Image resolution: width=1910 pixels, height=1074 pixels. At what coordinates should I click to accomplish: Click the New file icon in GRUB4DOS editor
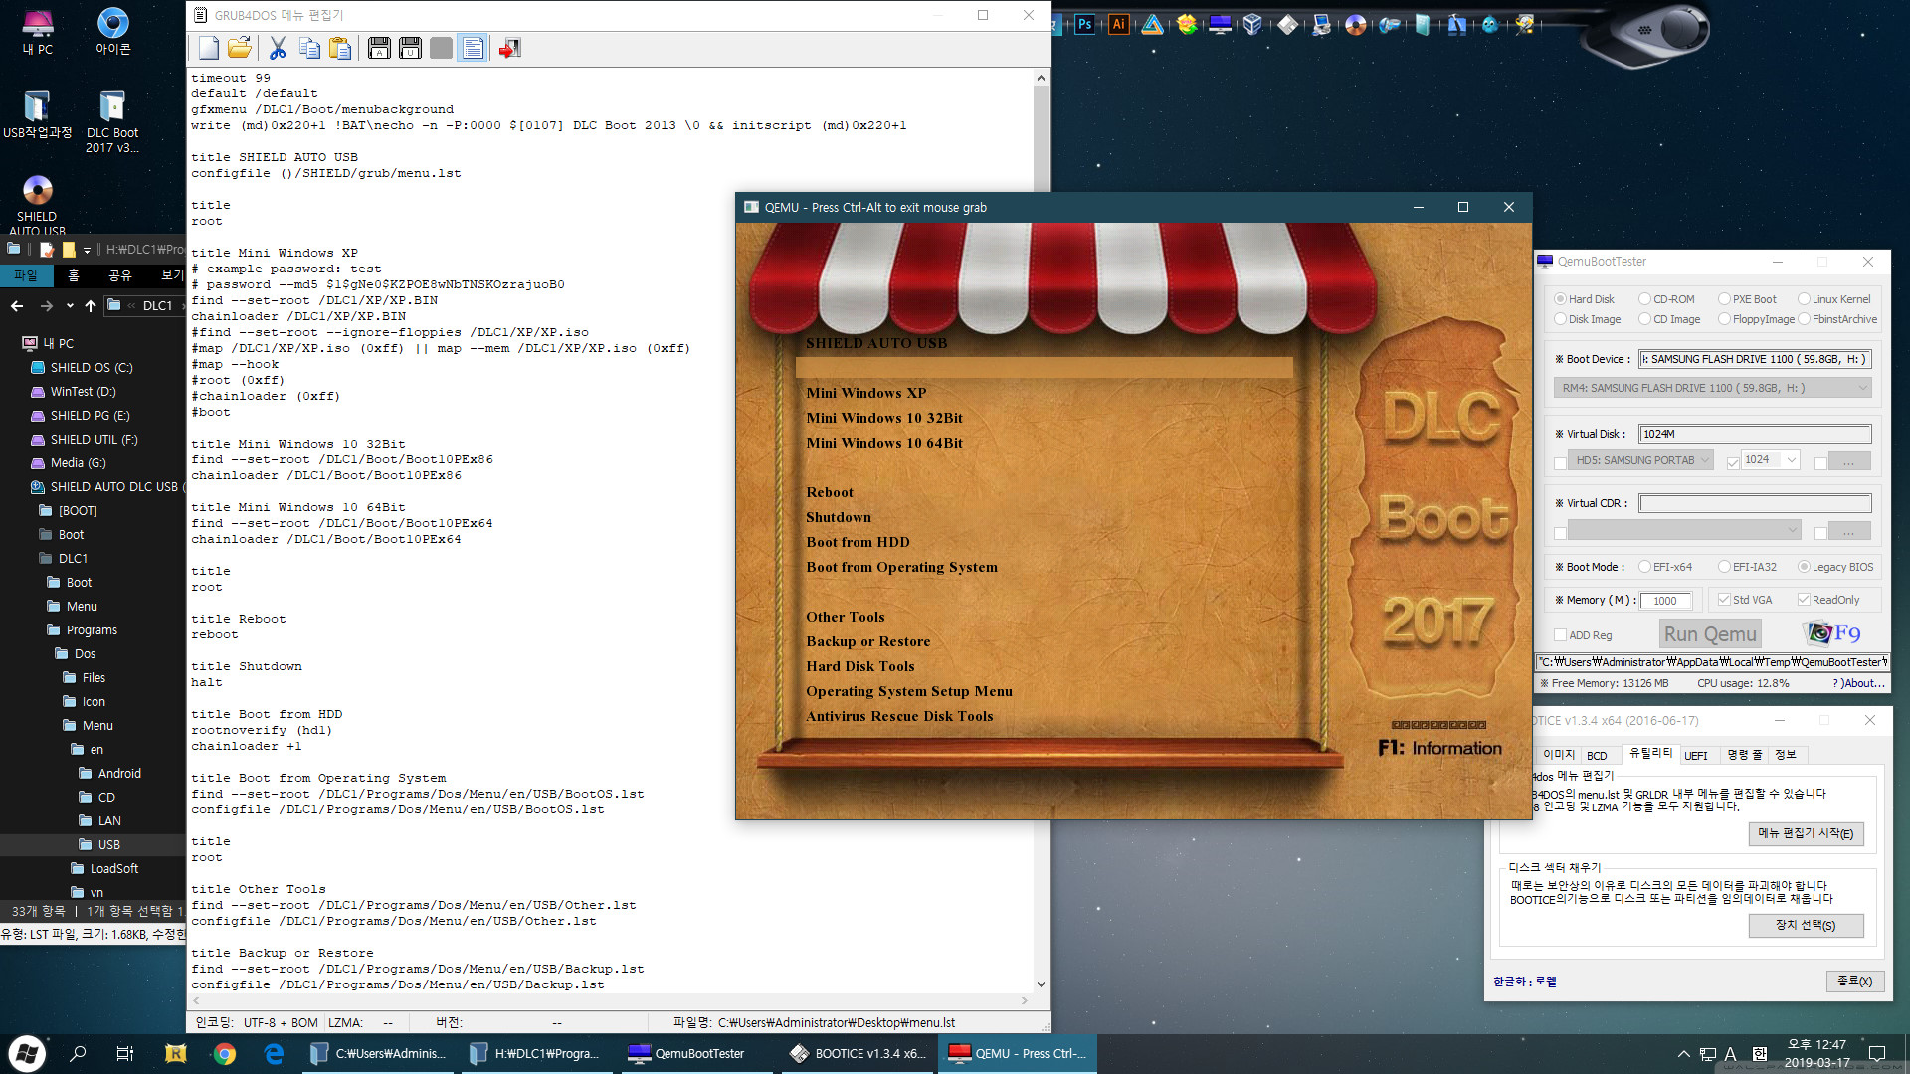(x=209, y=48)
